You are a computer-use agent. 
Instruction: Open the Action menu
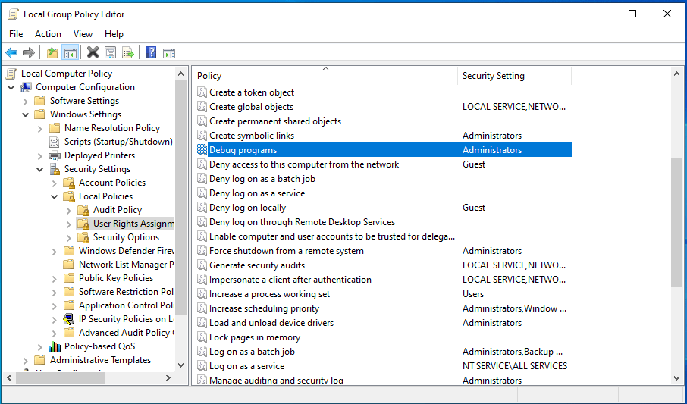tap(48, 34)
